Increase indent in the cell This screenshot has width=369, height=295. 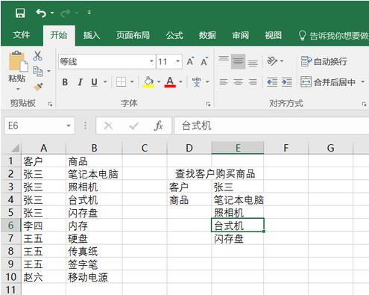pos(286,82)
